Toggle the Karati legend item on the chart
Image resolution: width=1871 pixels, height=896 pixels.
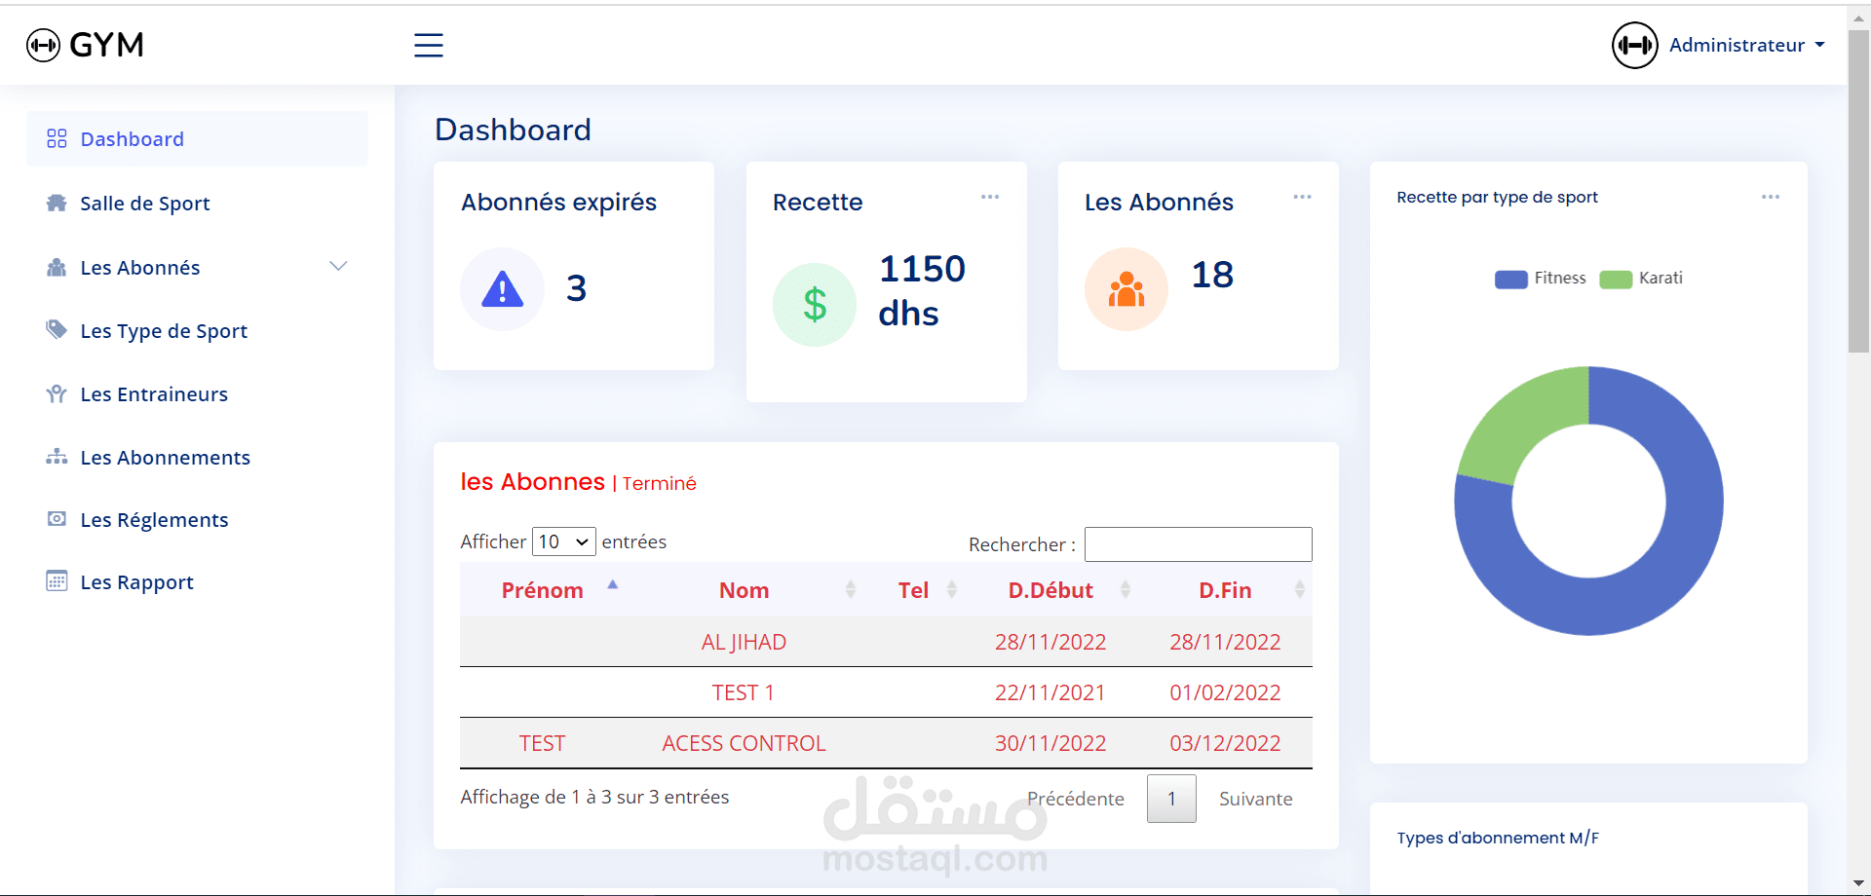click(x=1642, y=279)
